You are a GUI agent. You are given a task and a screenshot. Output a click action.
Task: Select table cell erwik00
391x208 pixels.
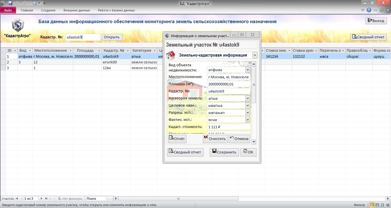click(116, 62)
